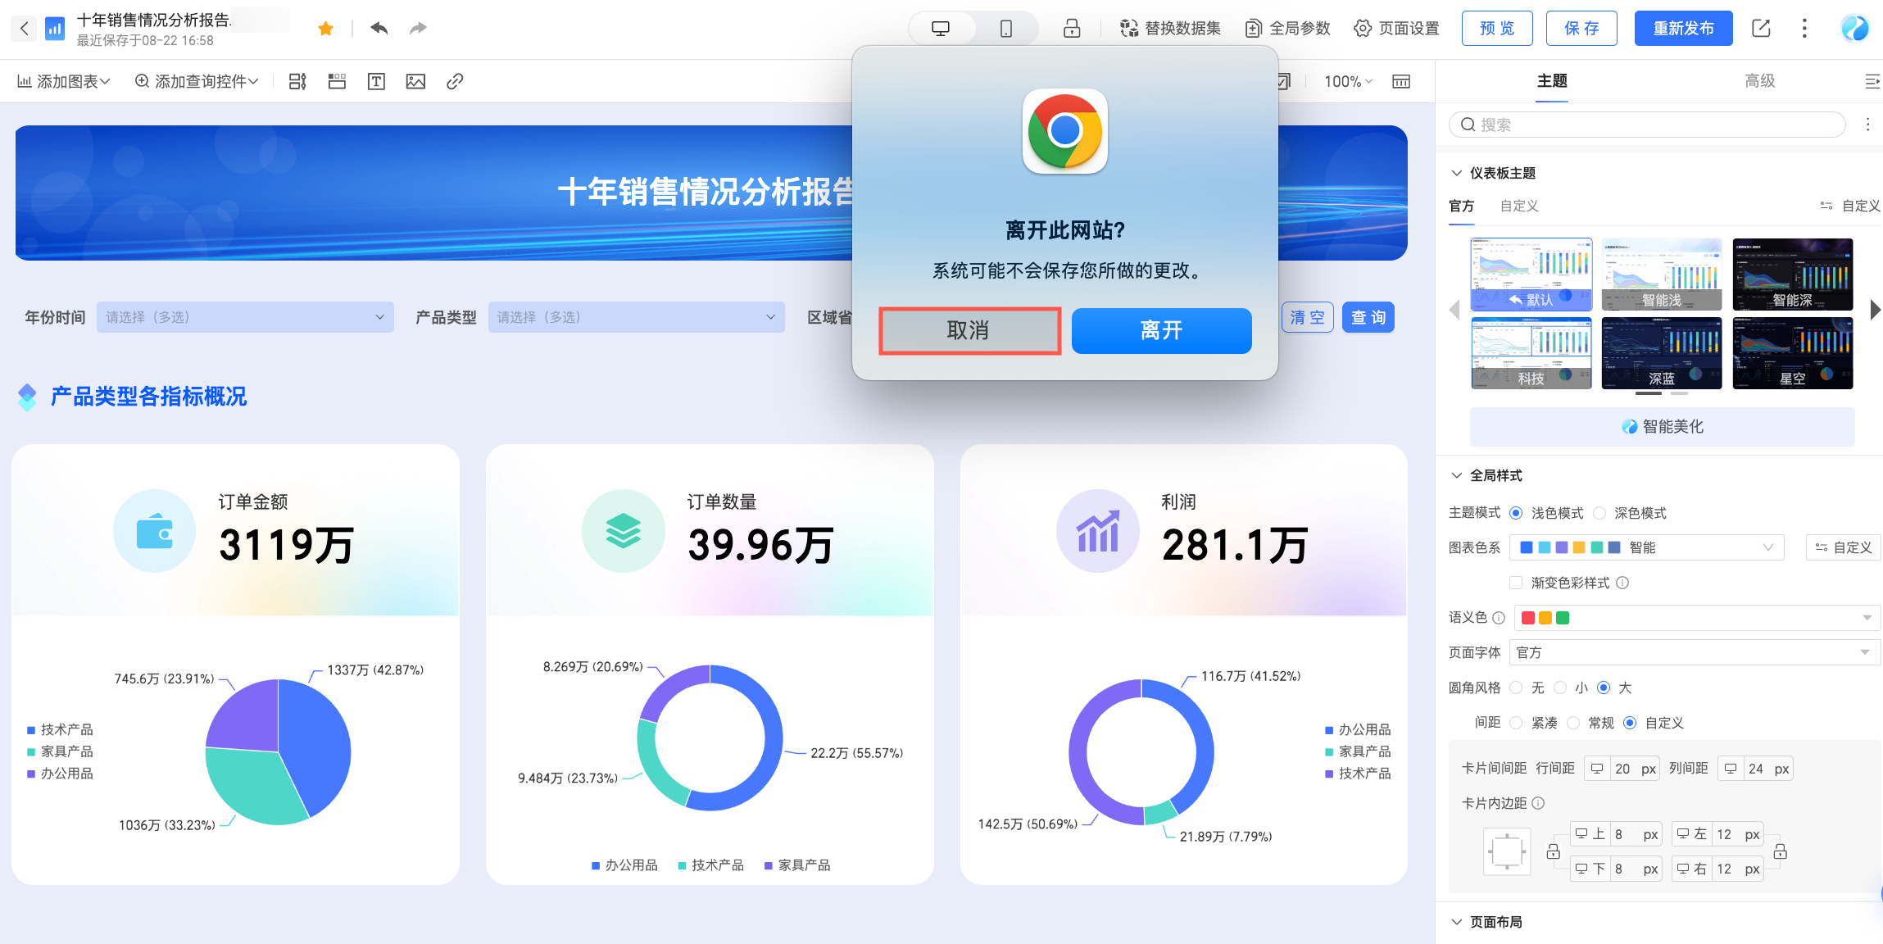Open the three-dot more menu in header
Viewport: 1883px width, 944px height.
(x=1804, y=29)
